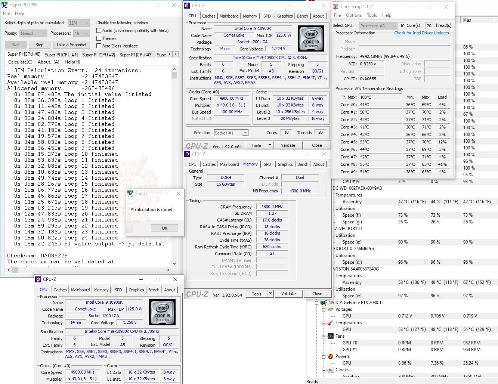Collapse the NVIDIA GeForce RTX 2080 Ti node
This screenshot has width=498, height=384.
point(316,303)
